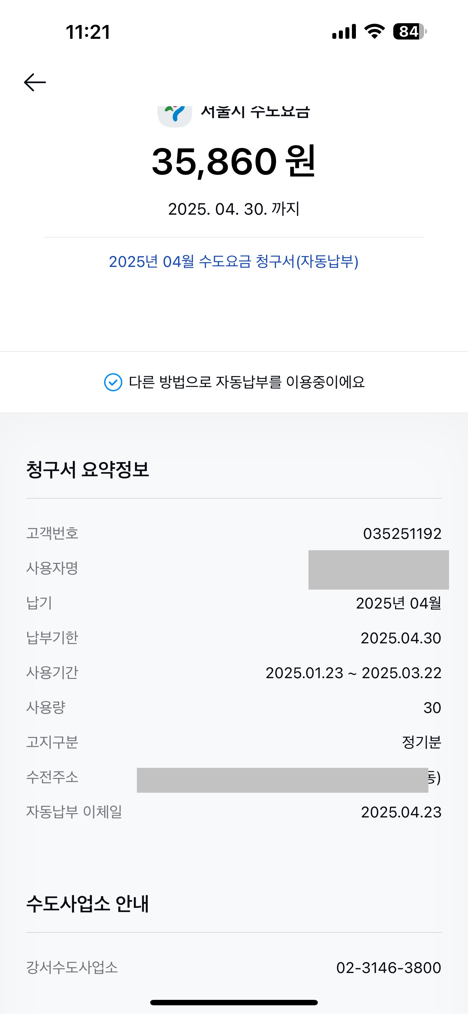This screenshot has height=1014, width=468.
Task: Tap the Seoul water bill logo icon
Action: coord(175,116)
